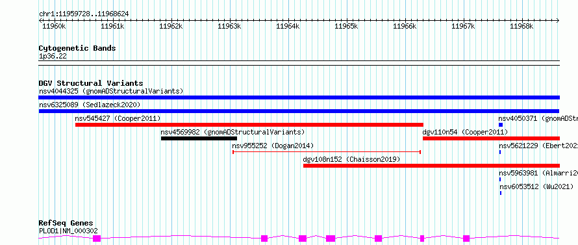Viewport: 578px width, 245px height.
Task: Open the nsv6053512 (Wu2021) label
Action: coord(536,187)
